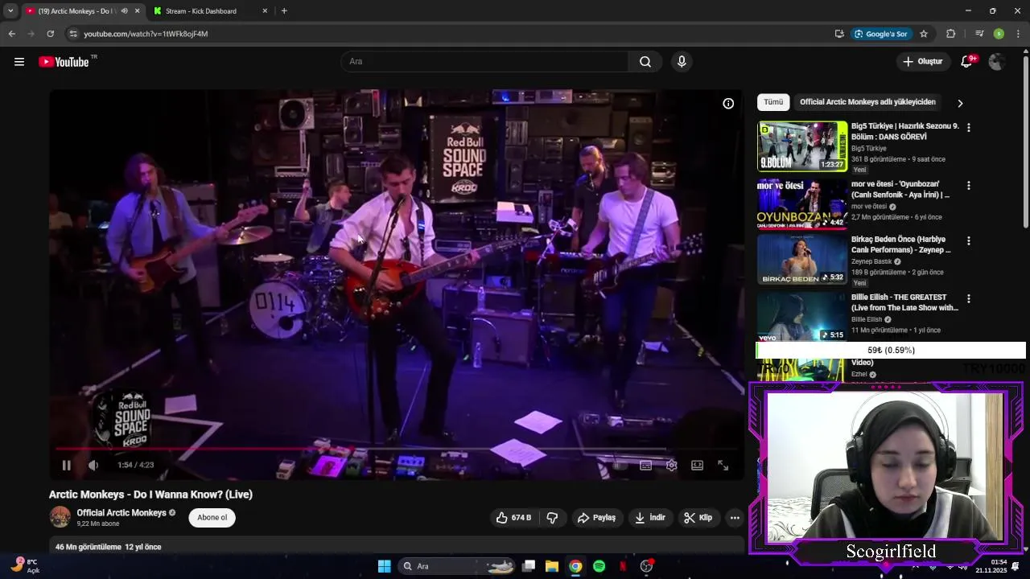Open options menu for Big5 Türkiye video

969,128
